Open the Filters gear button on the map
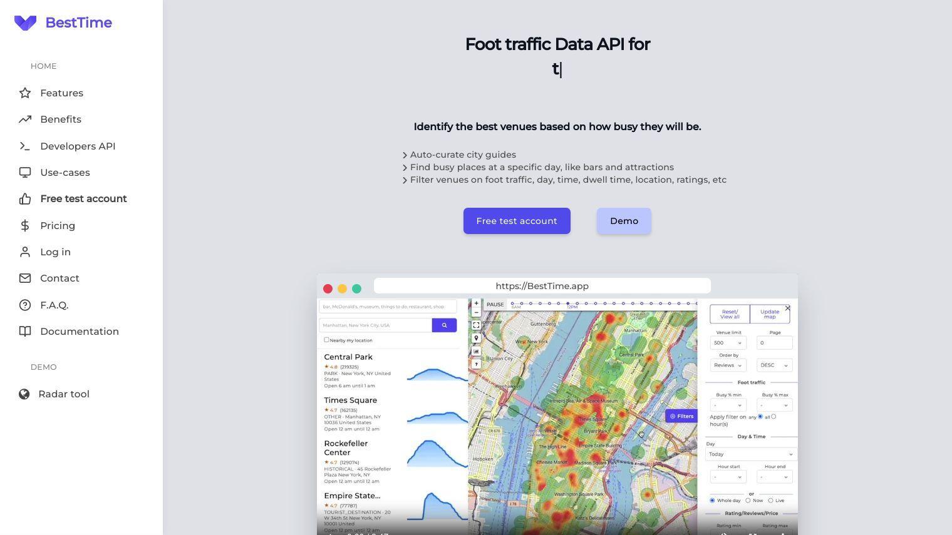The width and height of the screenshot is (952, 535). click(681, 416)
